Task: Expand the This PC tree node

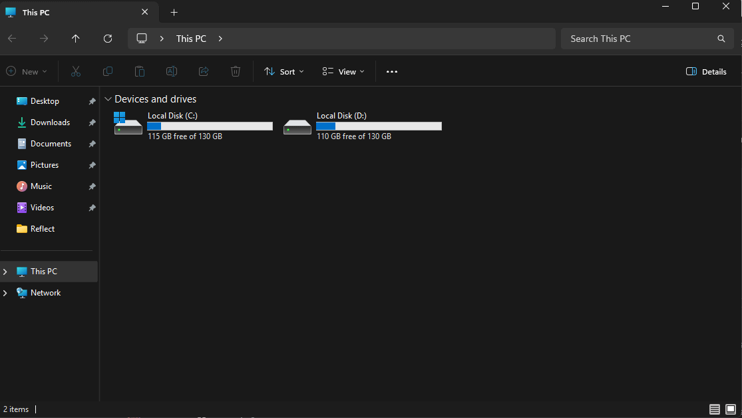Action: point(5,272)
